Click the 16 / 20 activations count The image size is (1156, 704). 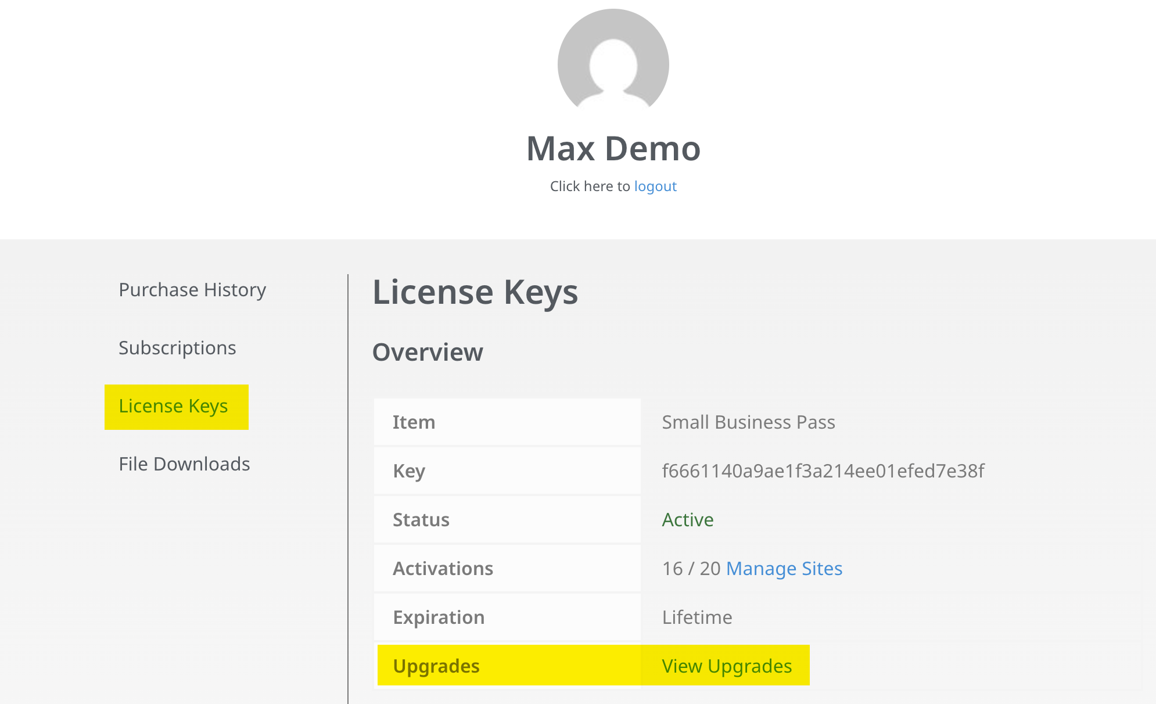[x=691, y=569]
